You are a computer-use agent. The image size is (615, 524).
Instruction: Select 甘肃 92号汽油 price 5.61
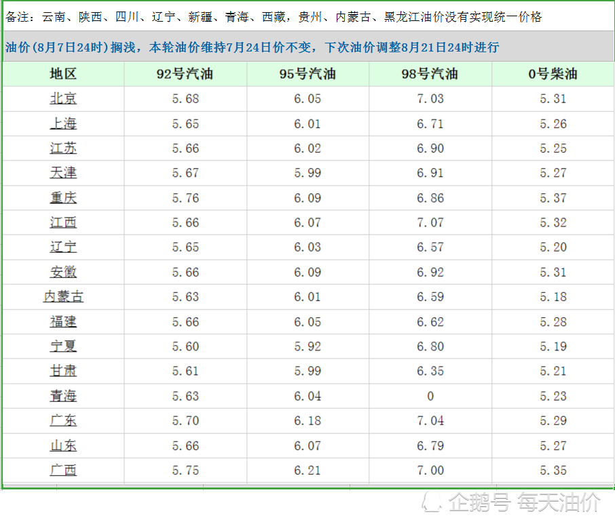pos(185,371)
